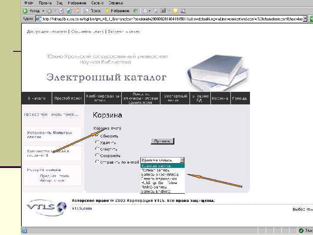Open the Избранное menu in menu bar
Viewport: 313px width, 235px height.
77,3
